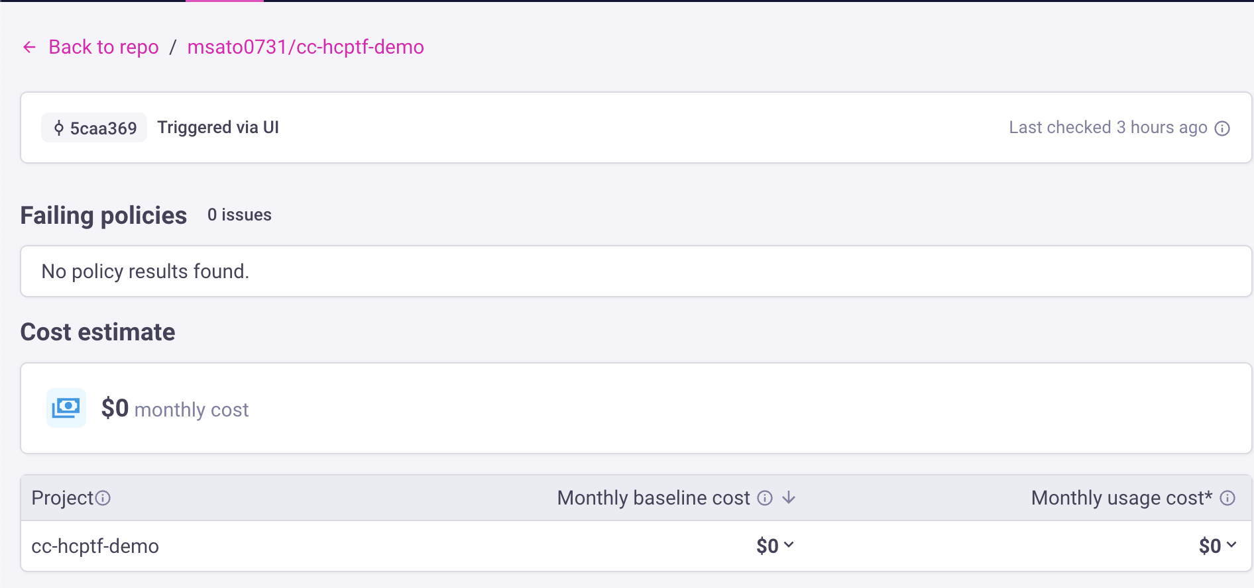The width and height of the screenshot is (1254, 588).
Task: Click the Last checked 3 hours ago text
Action: (x=1108, y=128)
